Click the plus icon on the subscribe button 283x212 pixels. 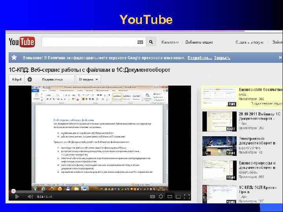tap(30, 79)
